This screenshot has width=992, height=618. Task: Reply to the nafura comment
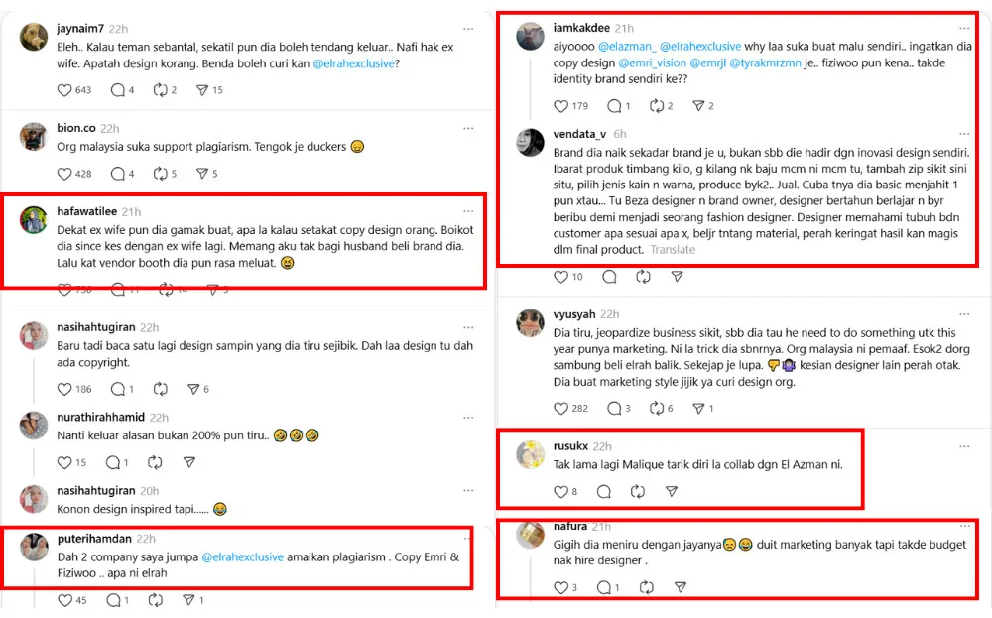603,587
